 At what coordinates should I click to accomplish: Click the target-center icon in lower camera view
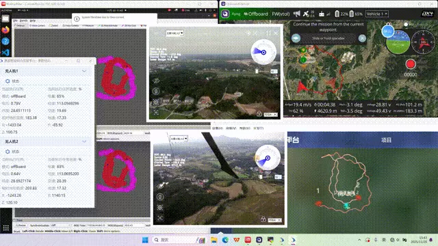tap(160, 208)
